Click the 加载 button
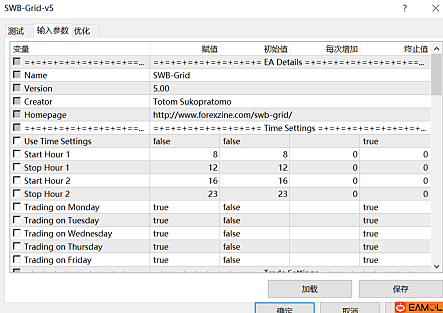443x313 pixels. click(310, 289)
